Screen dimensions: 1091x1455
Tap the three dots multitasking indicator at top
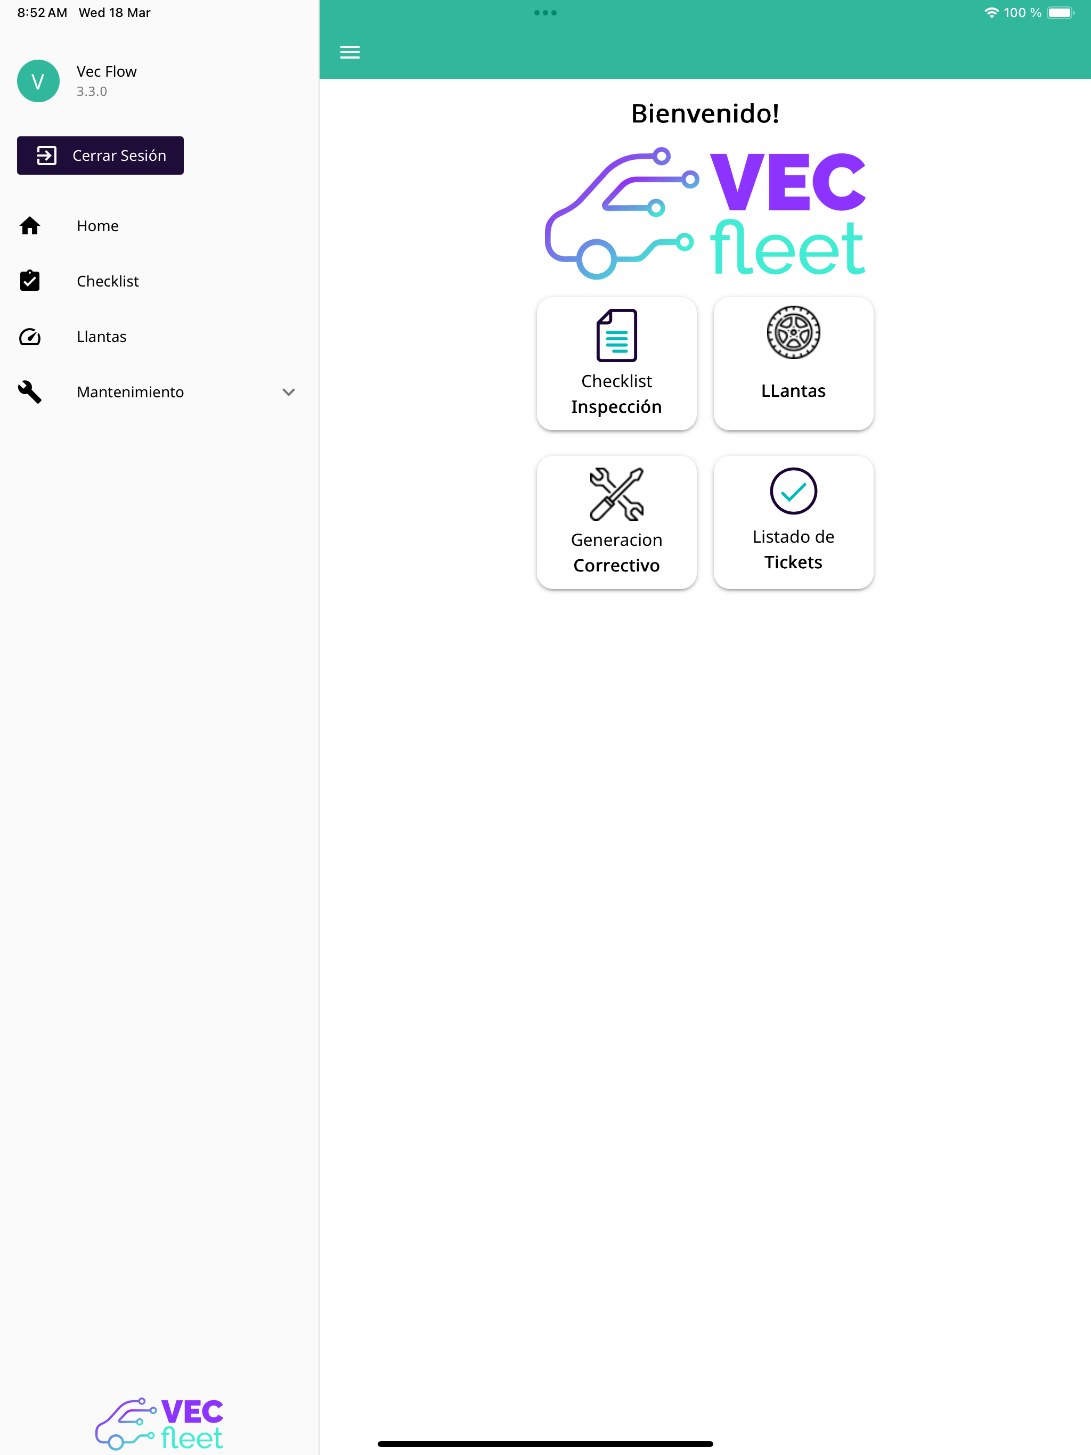545,12
